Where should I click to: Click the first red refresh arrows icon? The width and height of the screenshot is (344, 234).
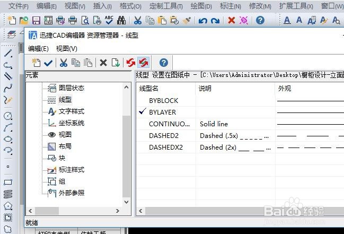[x=131, y=63]
